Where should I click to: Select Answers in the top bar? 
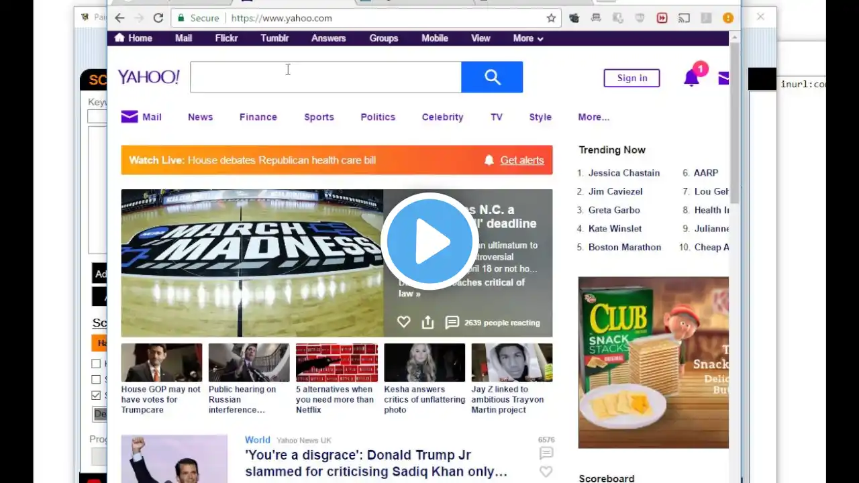pyautogui.click(x=329, y=38)
